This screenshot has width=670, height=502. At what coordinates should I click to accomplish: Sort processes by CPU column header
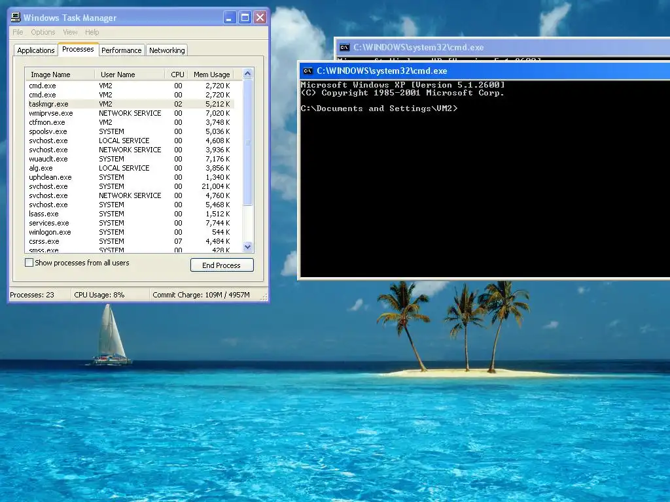177,75
